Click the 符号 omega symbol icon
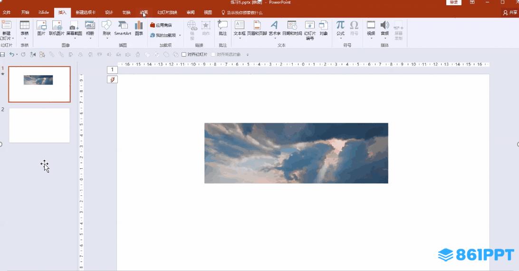Viewport: 519px width, 271px height. pos(354,25)
